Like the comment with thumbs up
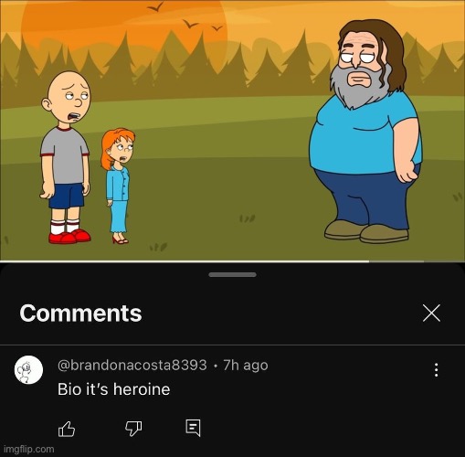Viewport: 465px width, 457px height. (67, 429)
